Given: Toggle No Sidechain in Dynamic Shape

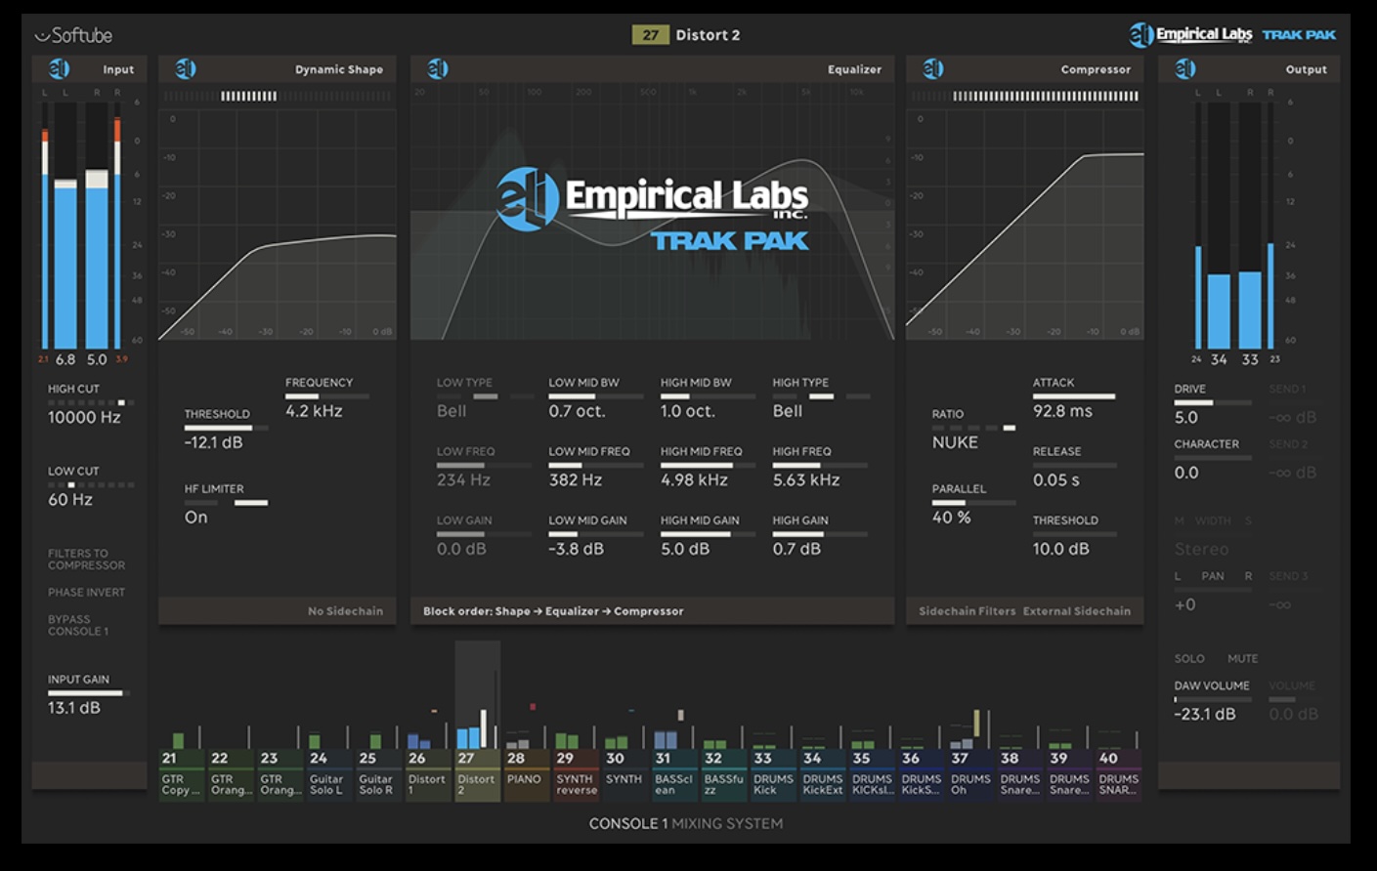Looking at the screenshot, I should 345,611.
